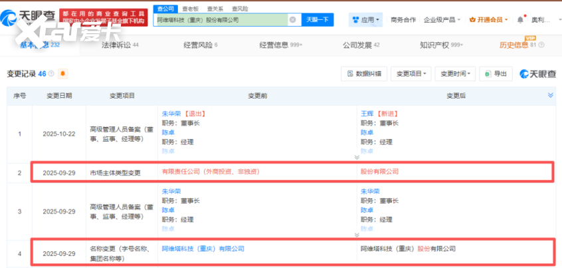Open 商务合作 link
Screen dimensions: 562x268
[x=403, y=20]
